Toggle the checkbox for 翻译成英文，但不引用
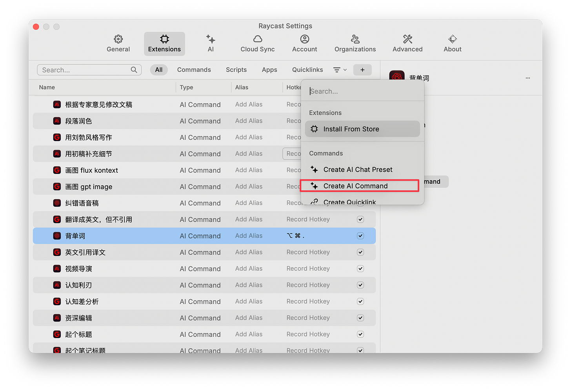 pyautogui.click(x=360, y=219)
